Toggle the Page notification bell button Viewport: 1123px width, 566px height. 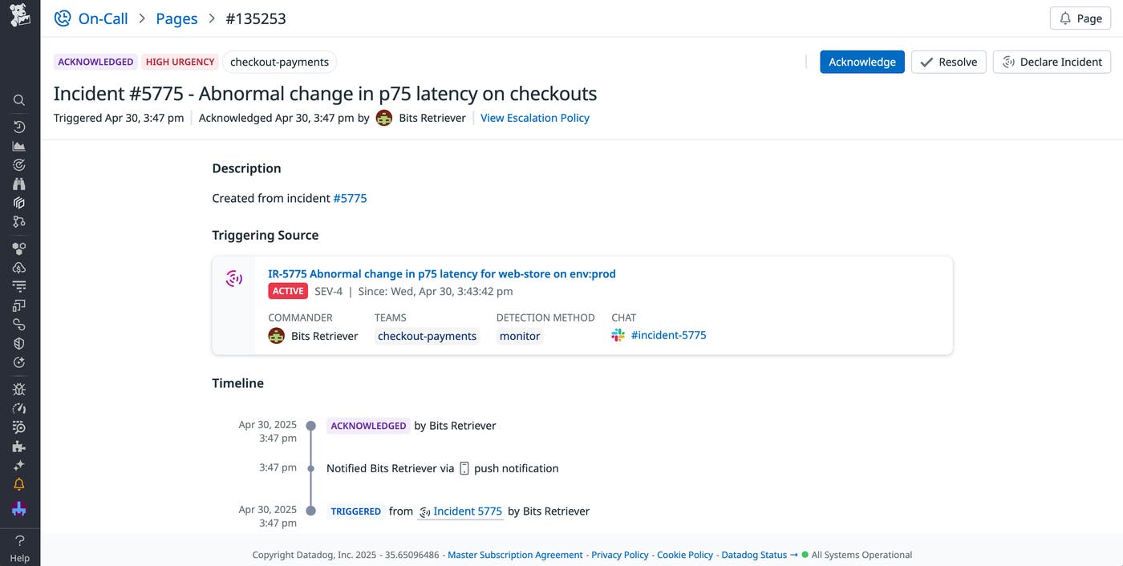[1080, 18]
